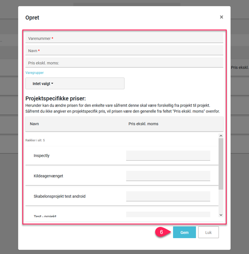Close the Opret dialog with the X icon
Screen dimensions: 249x254
221,17
